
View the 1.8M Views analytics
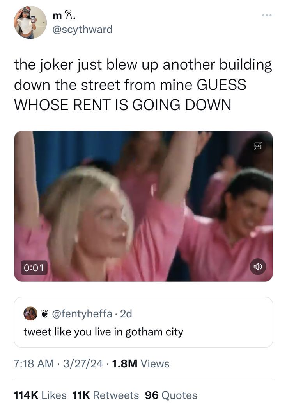pos(140,363)
